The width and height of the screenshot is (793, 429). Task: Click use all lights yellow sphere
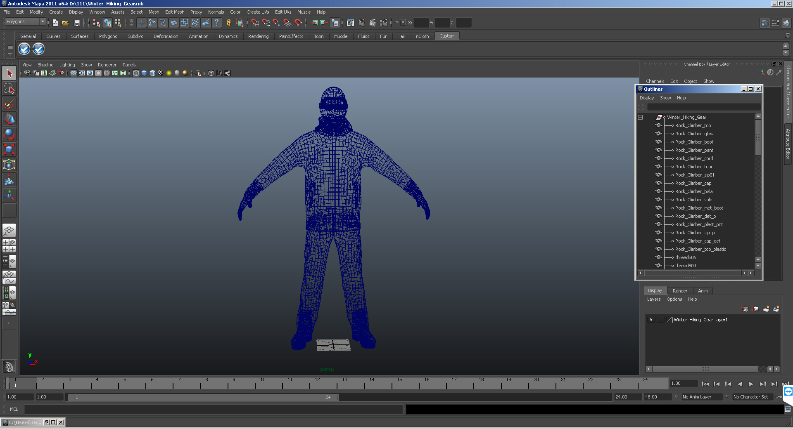point(169,73)
